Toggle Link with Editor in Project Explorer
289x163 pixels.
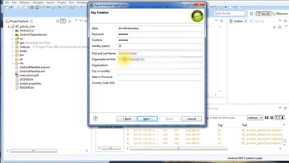pyautogui.click(x=63, y=21)
